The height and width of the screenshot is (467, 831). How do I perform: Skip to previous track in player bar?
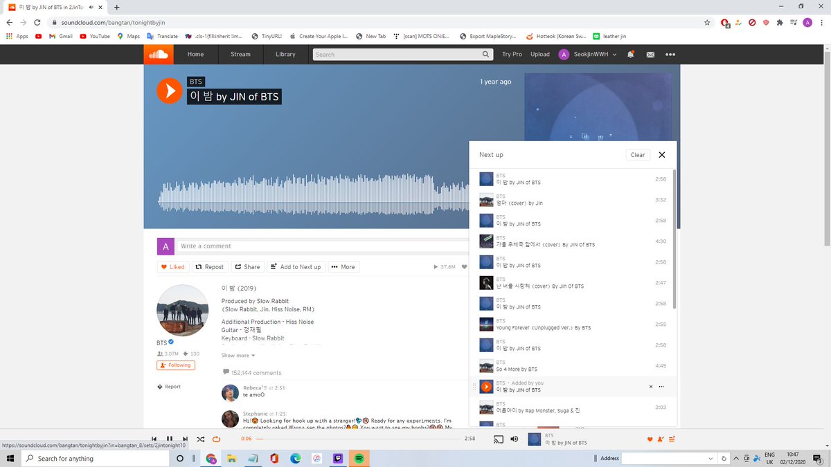pyautogui.click(x=154, y=439)
